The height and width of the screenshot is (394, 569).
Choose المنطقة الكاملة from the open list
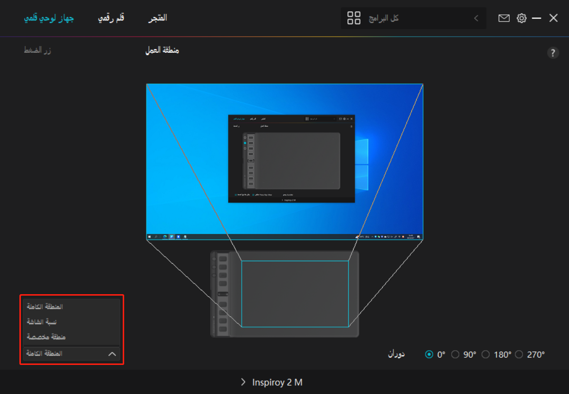45,307
